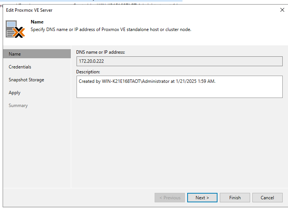Click the Previous button
The height and width of the screenshot is (208, 288).
point(170,197)
